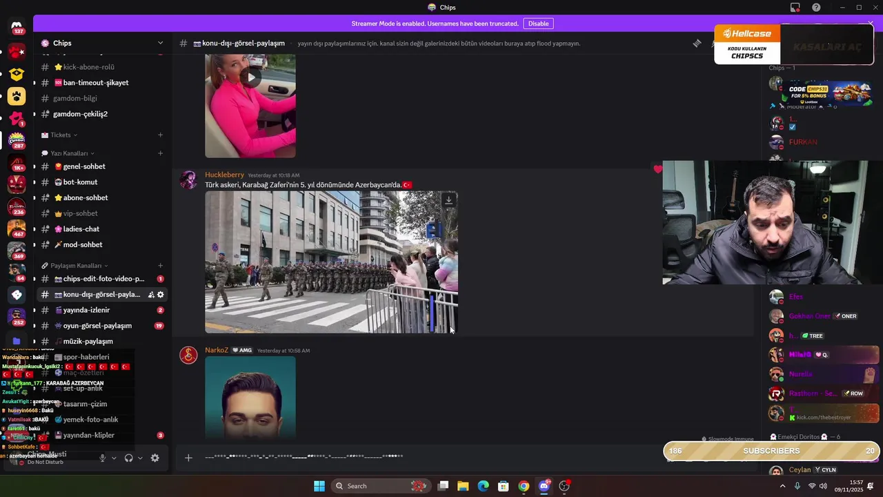
Task: Open server icon with 467 badge
Action: [17, 228]
